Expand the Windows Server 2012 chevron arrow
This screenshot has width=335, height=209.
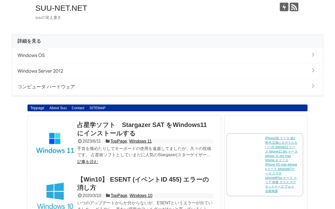coord(313,70)
